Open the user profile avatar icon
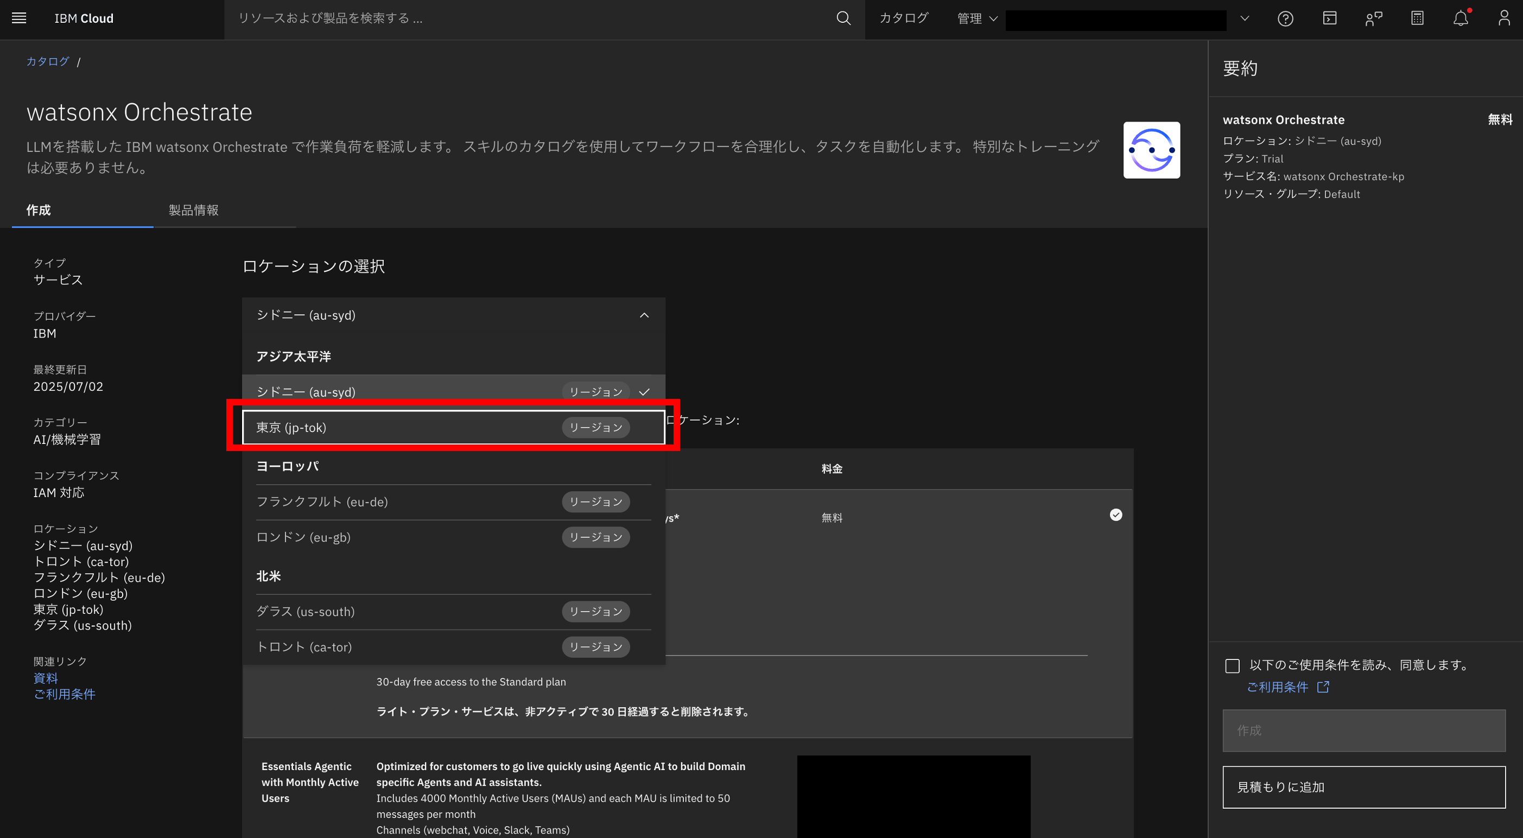 coord(1503,18)
